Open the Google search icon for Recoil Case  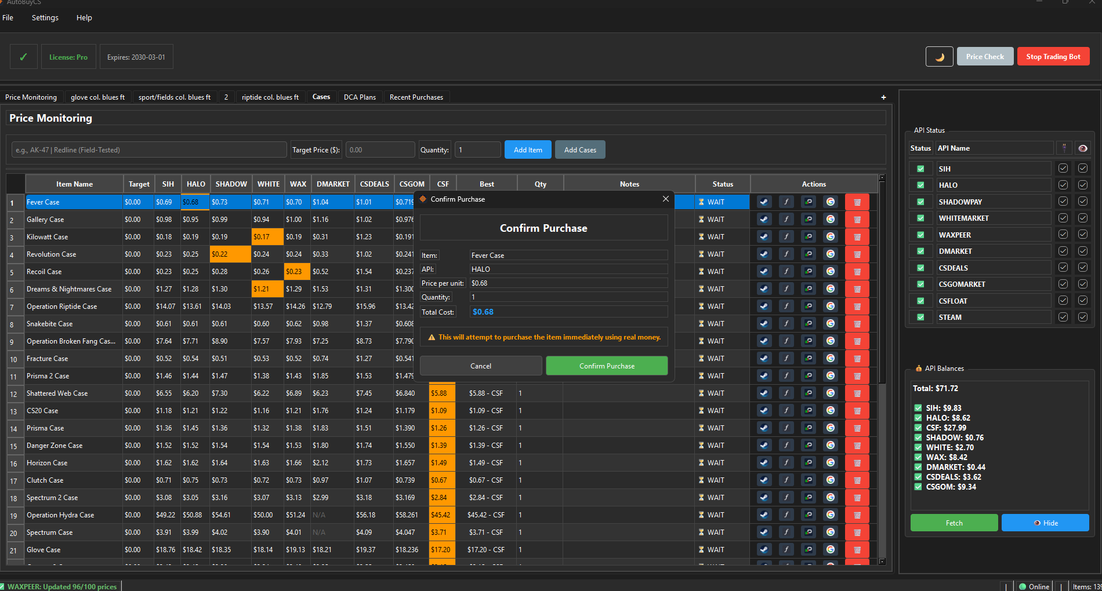click(831, 271)
